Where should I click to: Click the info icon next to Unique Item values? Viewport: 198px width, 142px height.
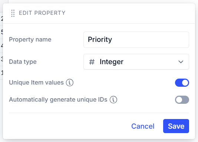click(x=70, y=83)
